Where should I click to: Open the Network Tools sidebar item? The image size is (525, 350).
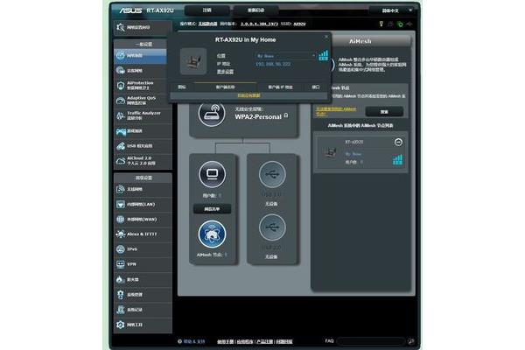(x=143, y=325)
